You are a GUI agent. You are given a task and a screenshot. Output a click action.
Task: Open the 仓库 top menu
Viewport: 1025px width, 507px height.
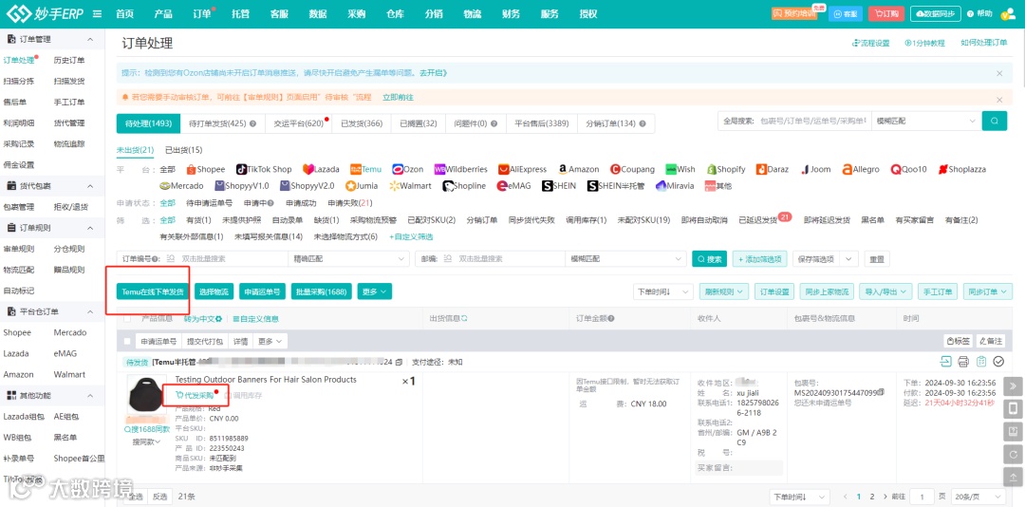pyautogui.click(x=396, y=13)
